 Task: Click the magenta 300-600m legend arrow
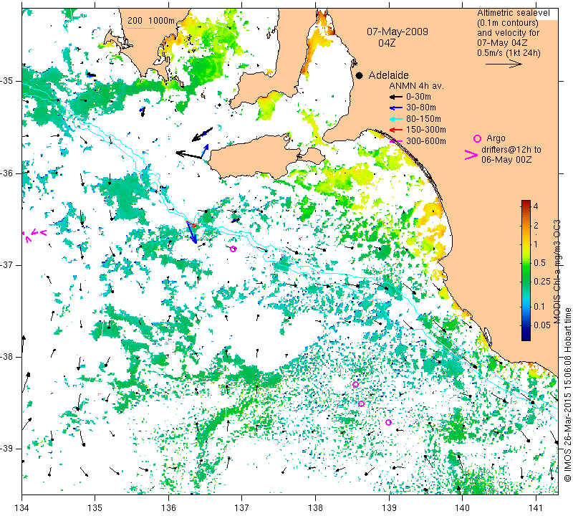397,140
